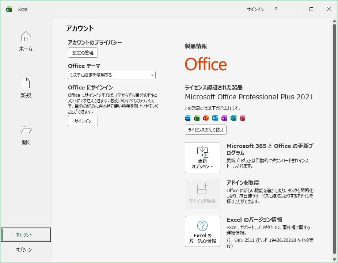Select 新規 in the sidebar
Screen dimensions: 338x263
tap(26, 88)
